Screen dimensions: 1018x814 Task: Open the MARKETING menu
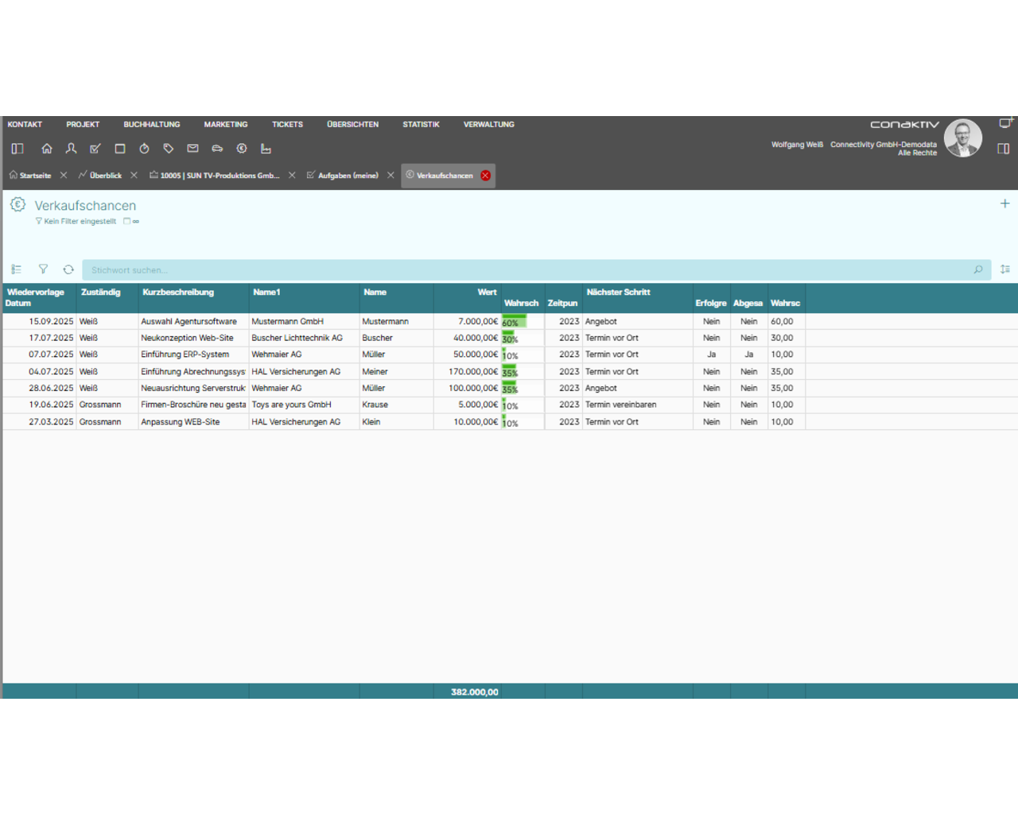pos(226,125)
